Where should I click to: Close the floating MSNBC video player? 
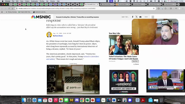[x=183, y=91]
